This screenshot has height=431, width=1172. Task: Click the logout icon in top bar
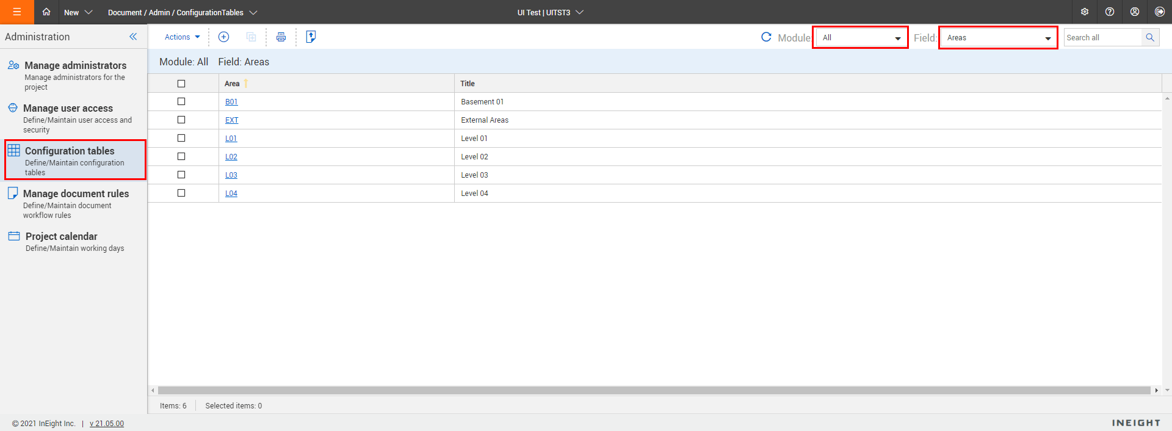coord(1160,12)
